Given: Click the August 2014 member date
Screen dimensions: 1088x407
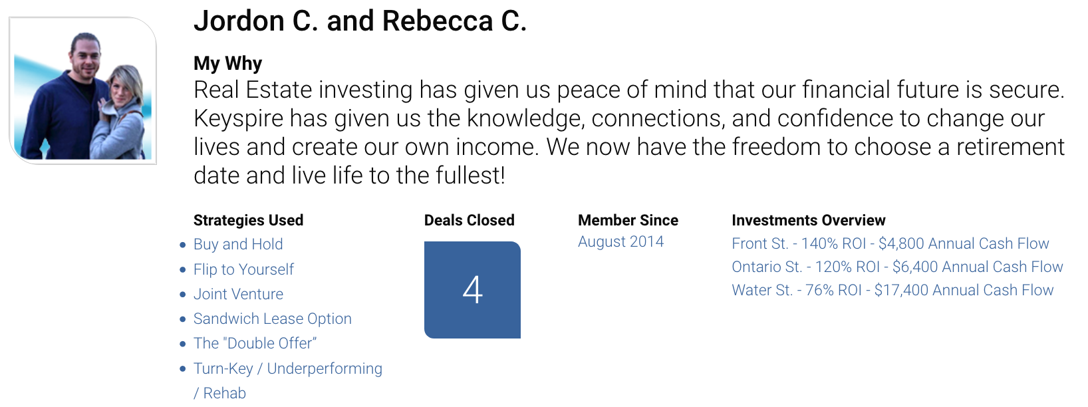Looking at the screenshot, I should pos(620,241).
